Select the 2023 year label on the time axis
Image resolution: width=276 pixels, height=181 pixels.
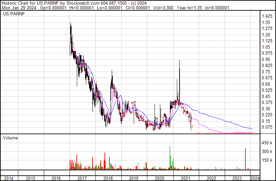[237, 178]
